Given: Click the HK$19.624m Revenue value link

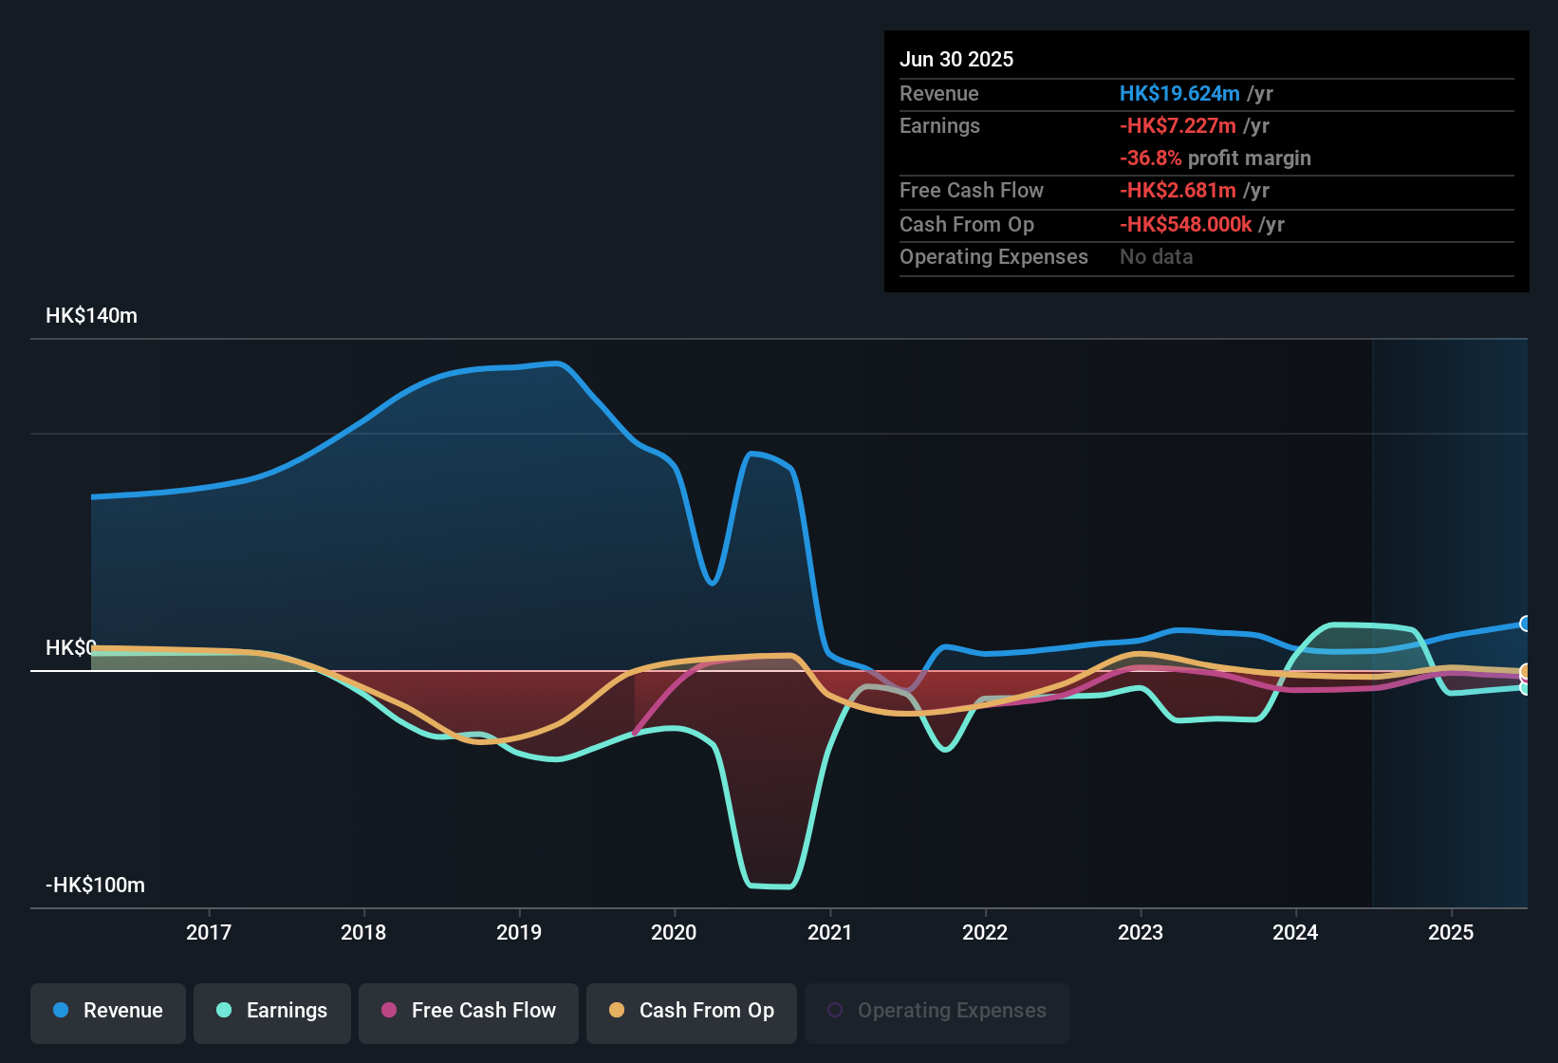Looking at the screenshot, I should pyautogui.click(x=1179, y=93).
